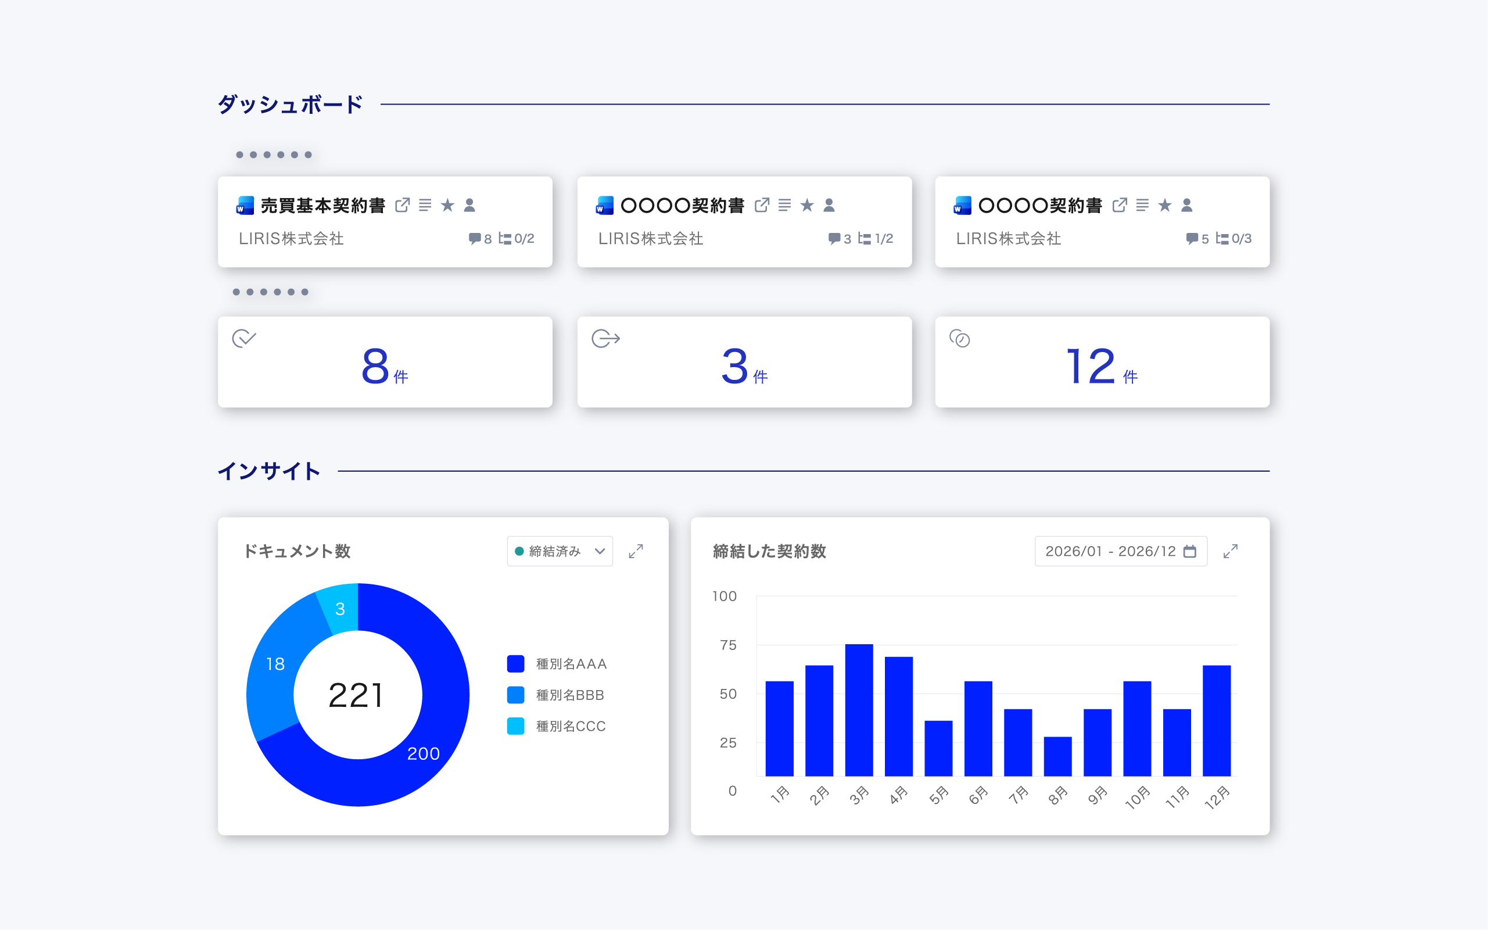
Task: Open the 締結済み status dropdown
Action: pyautogui.click(x=560, y=551)
